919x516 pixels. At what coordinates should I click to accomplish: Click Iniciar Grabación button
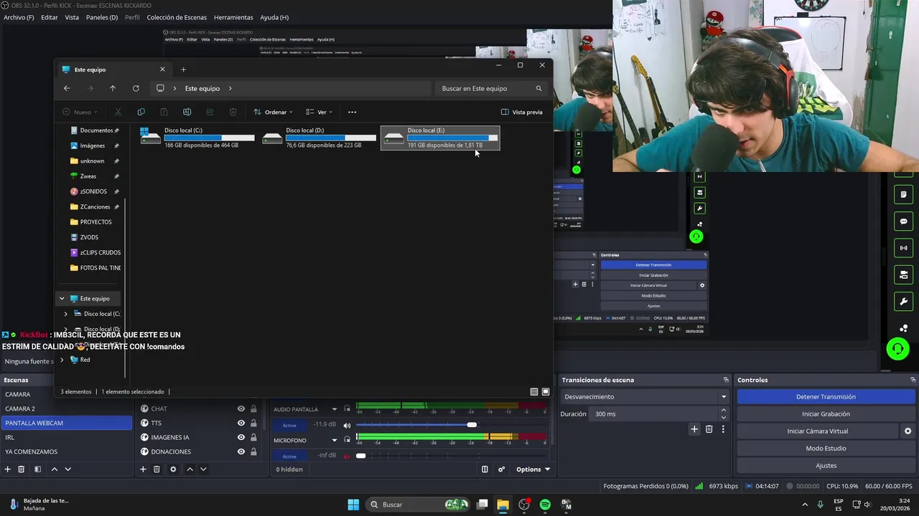826,414
